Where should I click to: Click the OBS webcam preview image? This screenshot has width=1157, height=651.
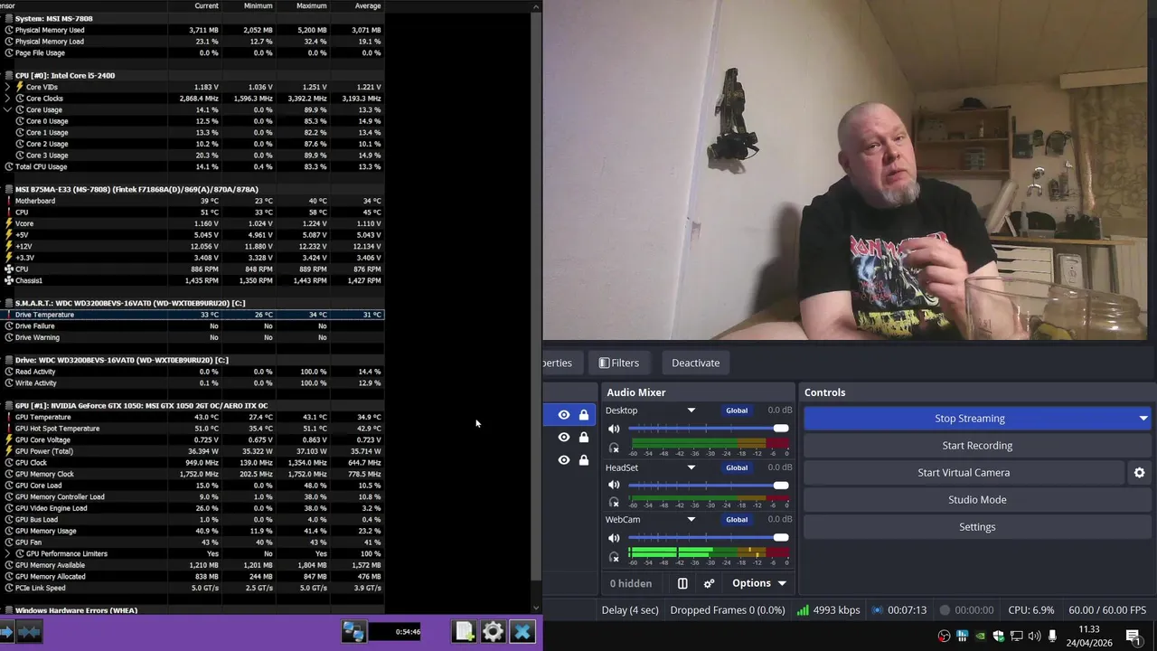pyautogui.click(x=844, y=170)
